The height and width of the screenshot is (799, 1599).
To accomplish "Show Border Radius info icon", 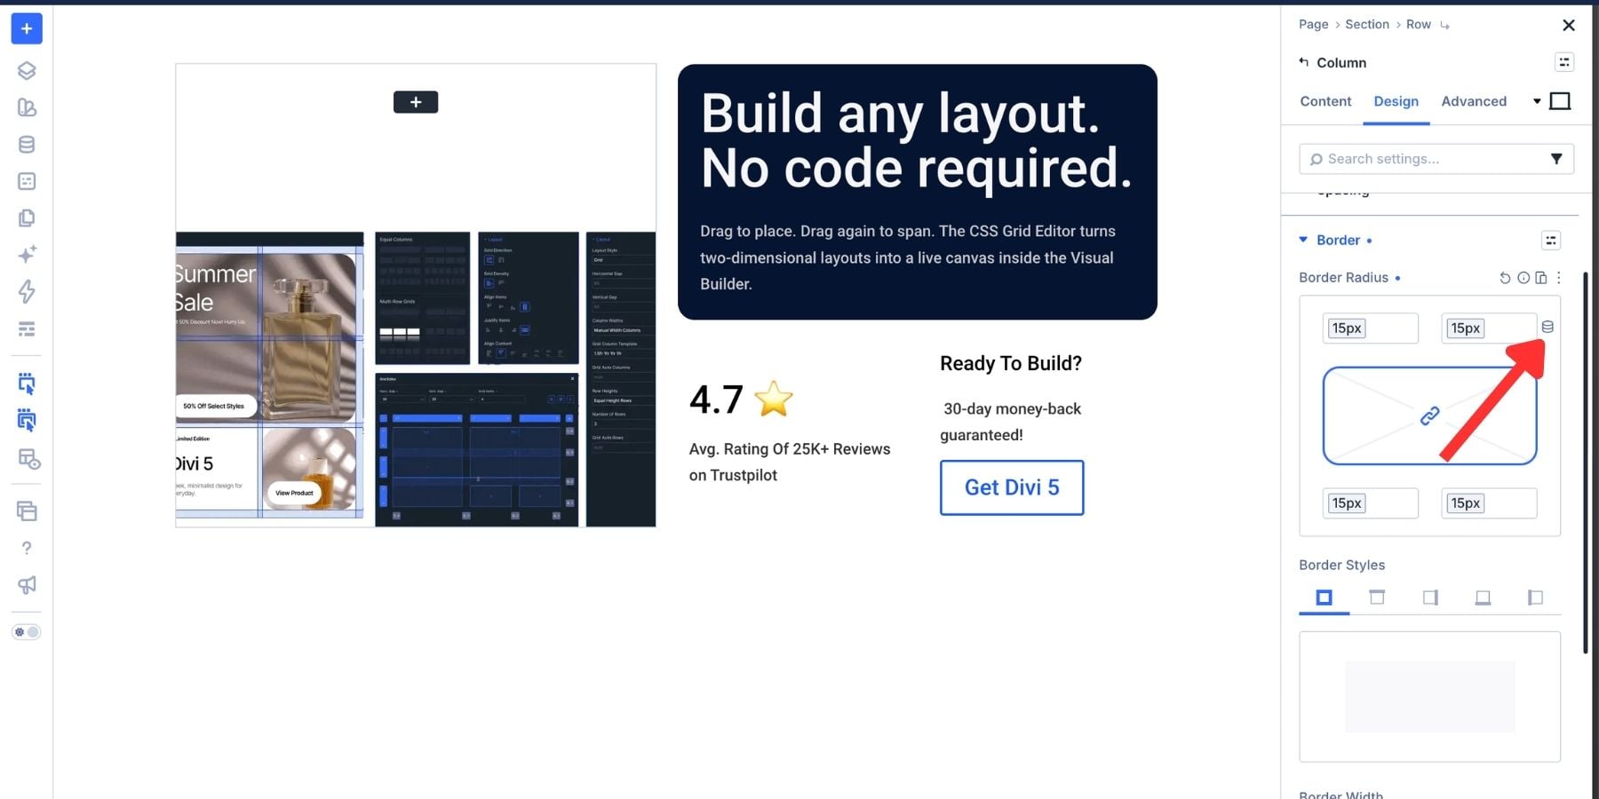I will point(1523,278).
